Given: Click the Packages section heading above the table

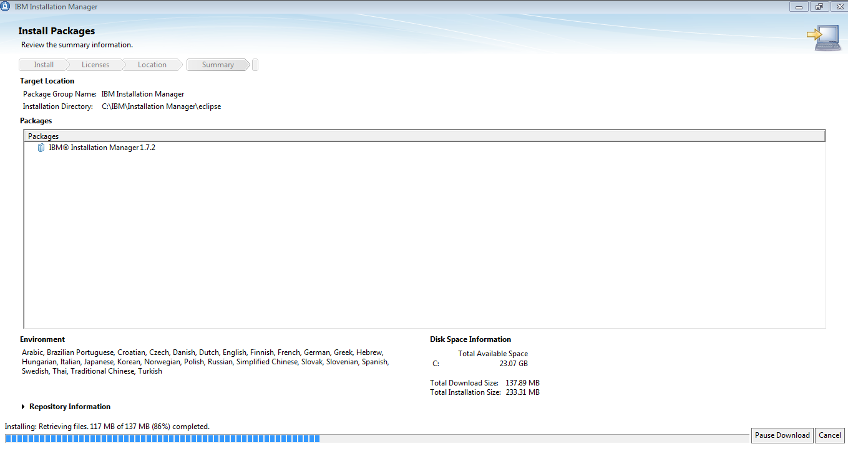Looking at the screenshot, I should [36, 121].
